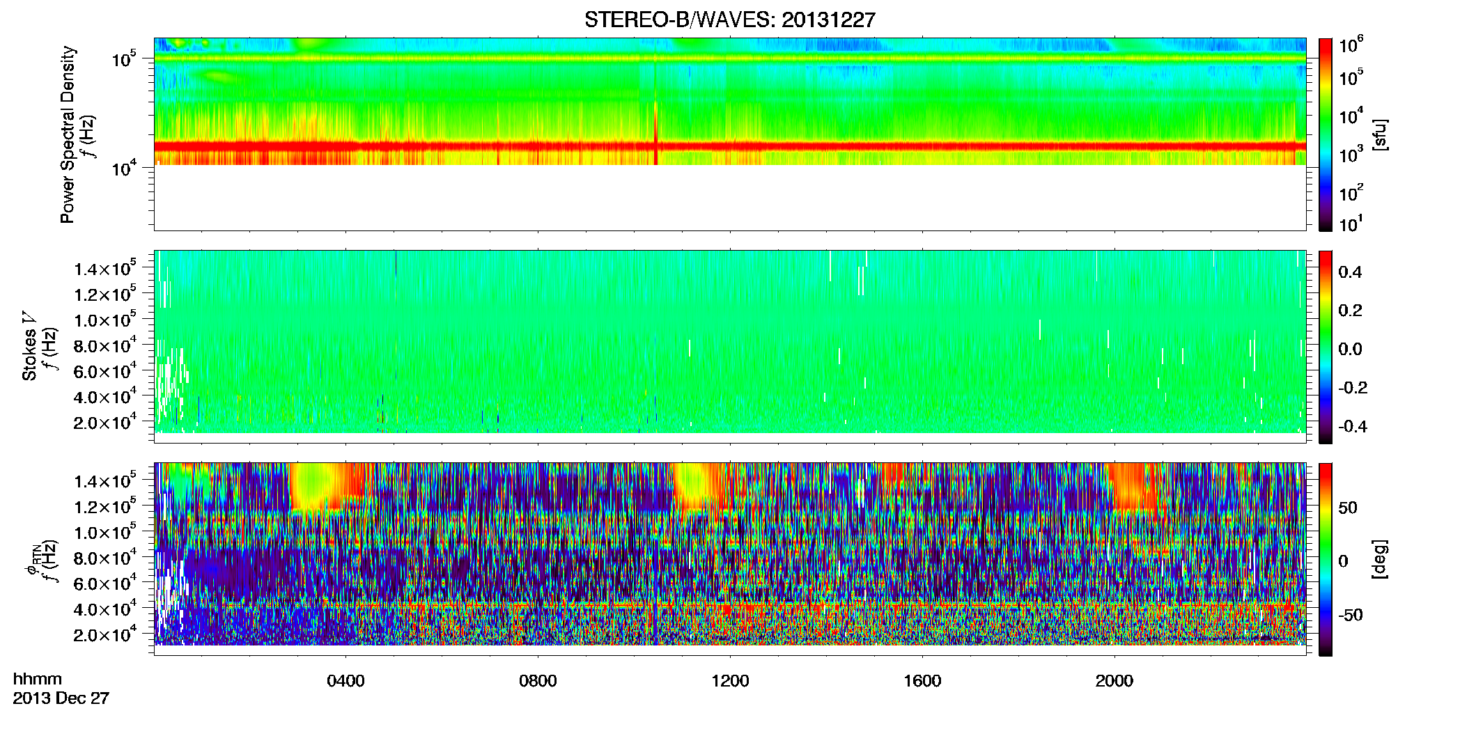Click the empty white area below top spectrogram
Image resolution: width=1460 pixels, height=752 pixels.
click(730, 198)
